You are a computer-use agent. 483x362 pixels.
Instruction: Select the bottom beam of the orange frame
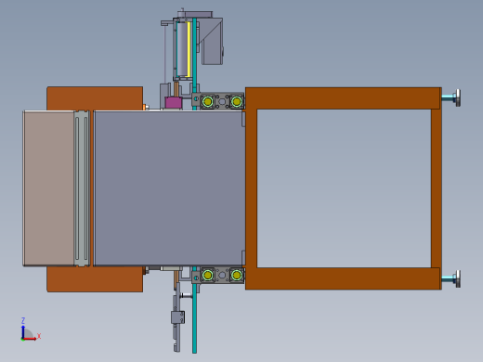point(343,278)
